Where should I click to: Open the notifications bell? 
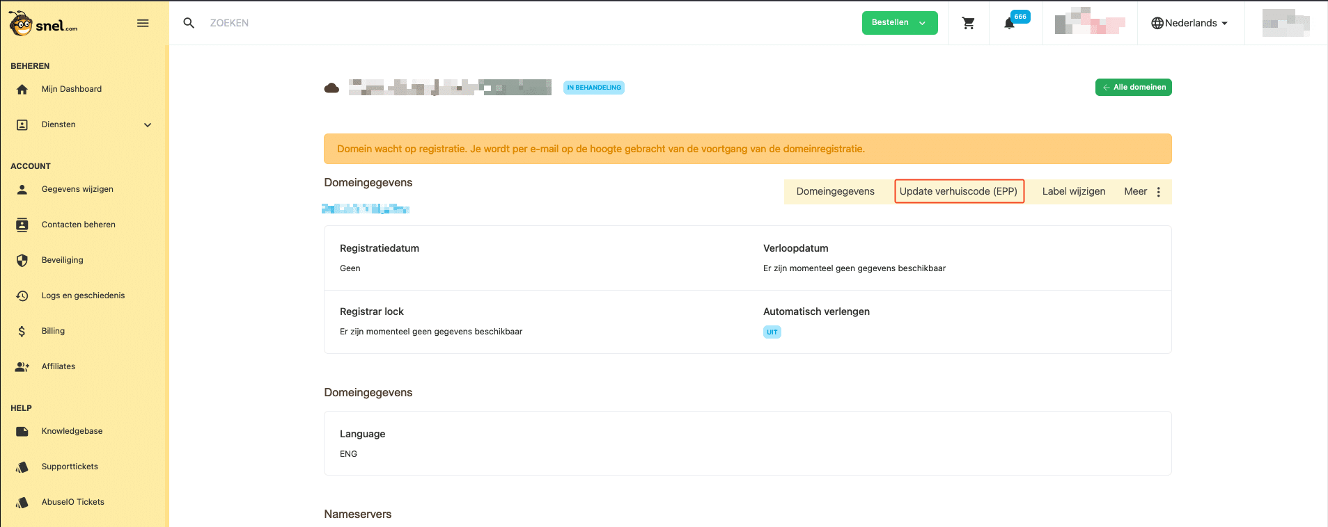click(1009, 24)
